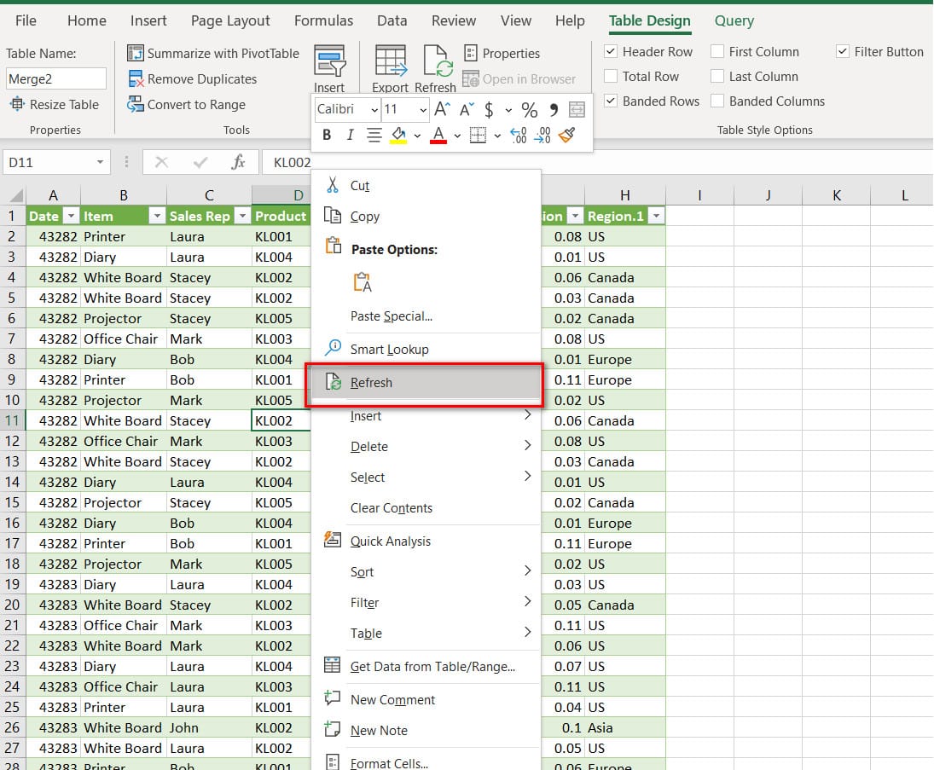Open the Sales Rep column filter dropdown
Screen dimensions: 934x770
click(x=242, y=217)
